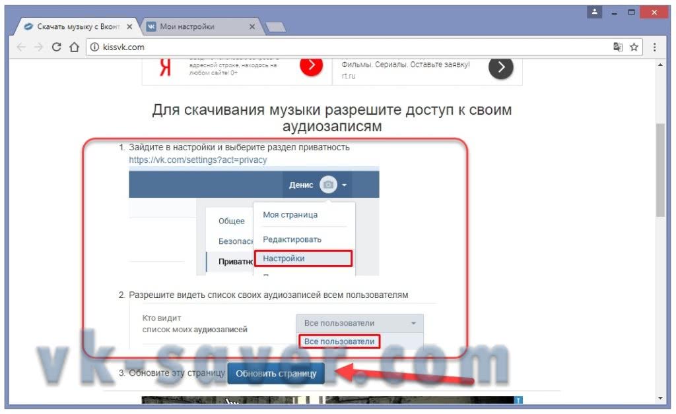Close the Мои настройки tab
The width and height of the screenshot is (676, 414).
tap(252, 27)
